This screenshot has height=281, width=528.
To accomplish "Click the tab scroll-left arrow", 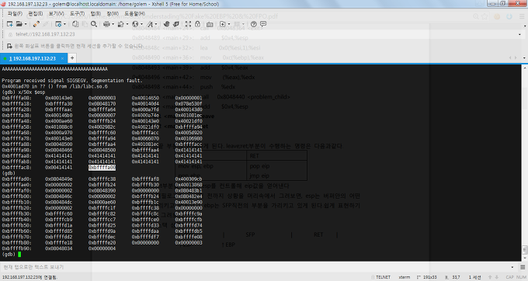I will 510,58.
